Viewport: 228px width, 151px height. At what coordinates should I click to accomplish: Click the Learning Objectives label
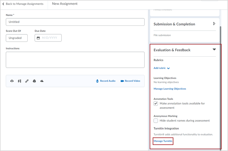pos(165,78)
